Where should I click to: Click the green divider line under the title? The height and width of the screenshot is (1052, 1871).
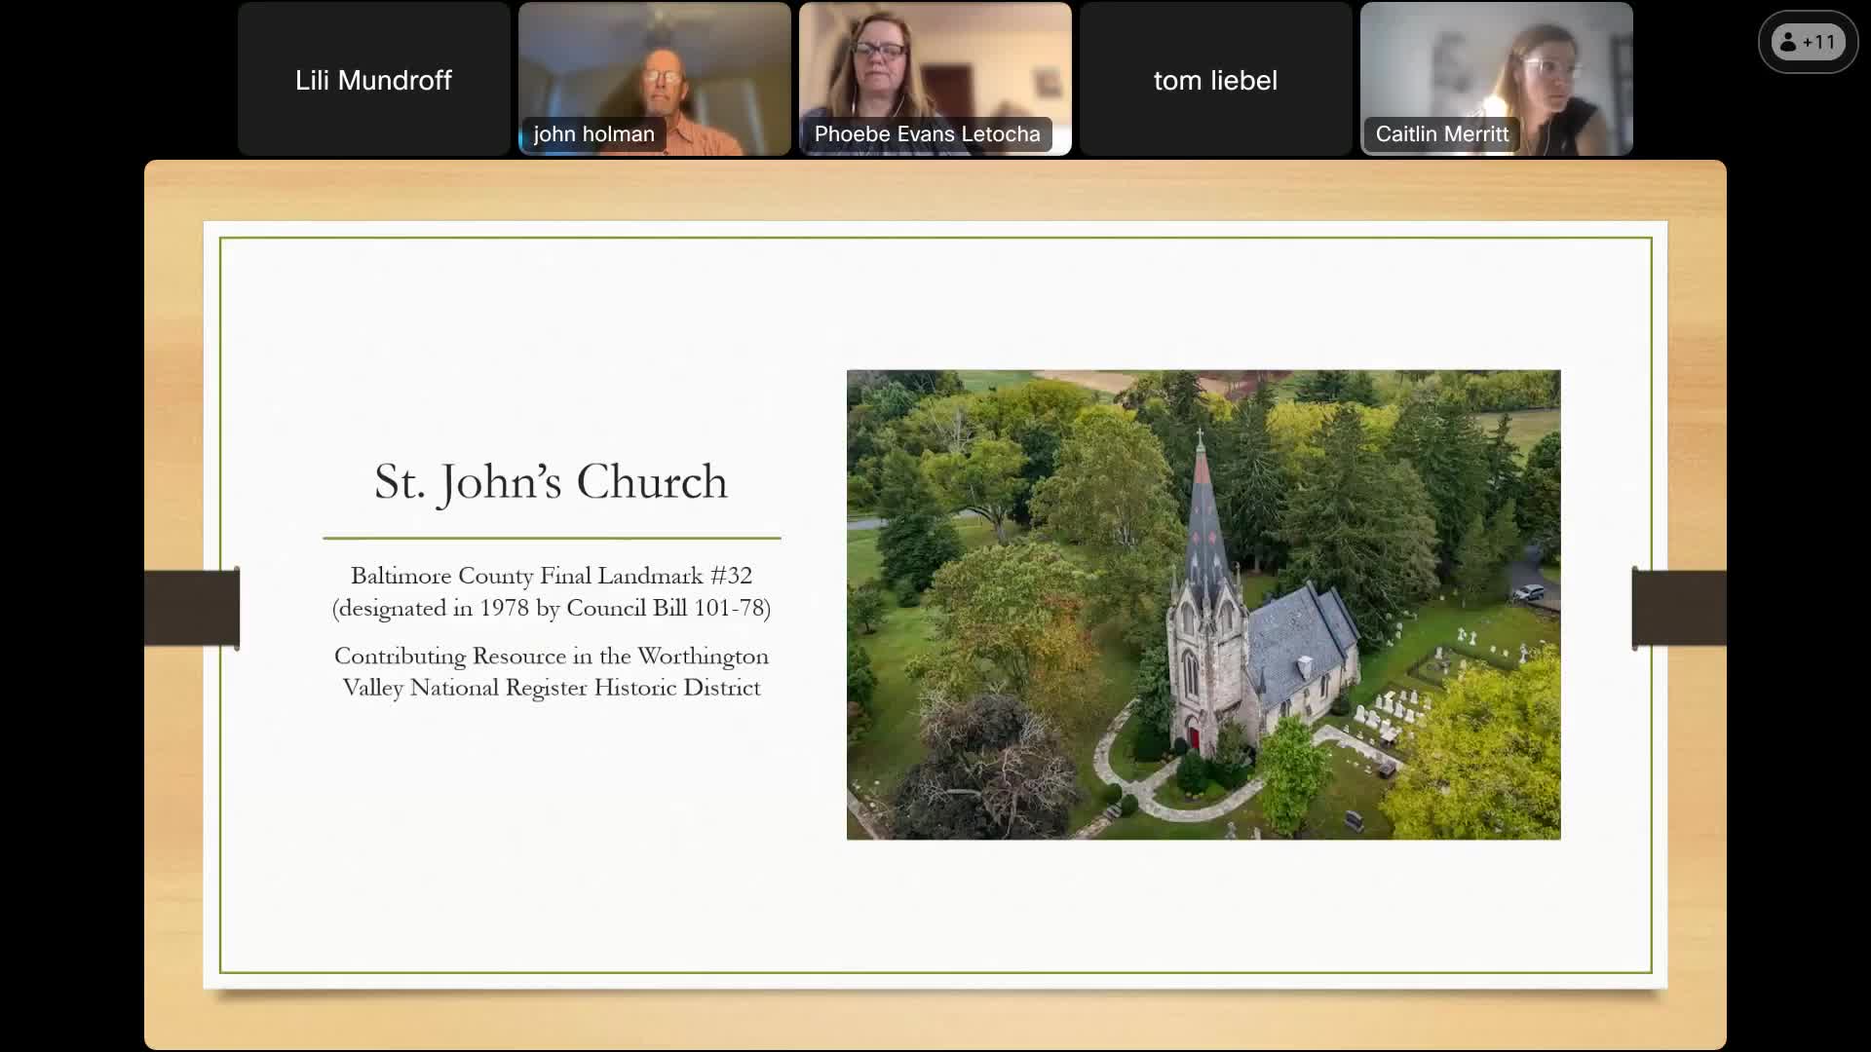click(551, 538)
